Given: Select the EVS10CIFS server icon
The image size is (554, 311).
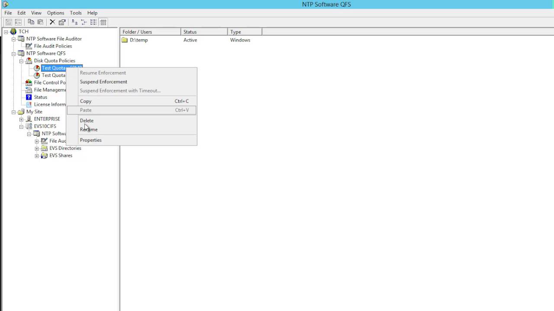Looking at the screenshot, I should (x=29, y=127).
